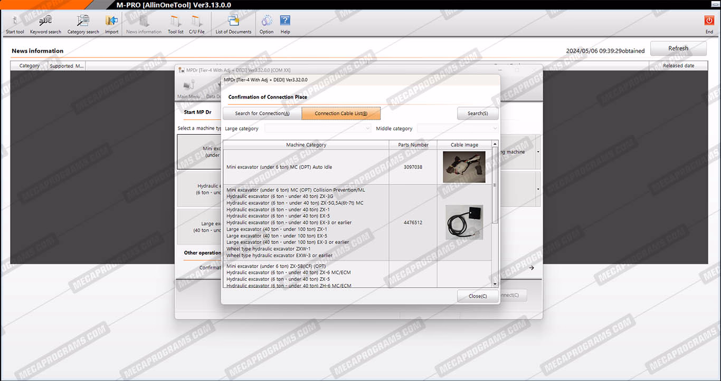Expand the Middle category dropdown
721x381 pixels.
[x=458, y=129]
